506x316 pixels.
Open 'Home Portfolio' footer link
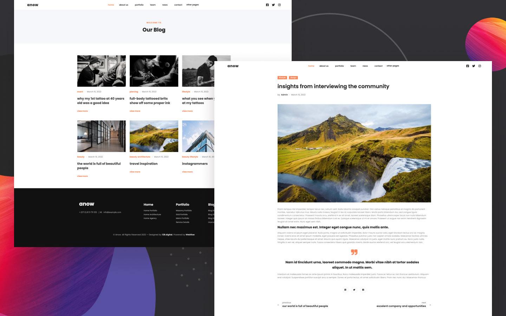[x=150, y=211]
